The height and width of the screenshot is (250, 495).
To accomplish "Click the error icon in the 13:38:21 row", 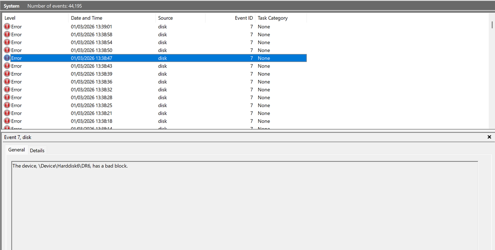I will point(7,113).
